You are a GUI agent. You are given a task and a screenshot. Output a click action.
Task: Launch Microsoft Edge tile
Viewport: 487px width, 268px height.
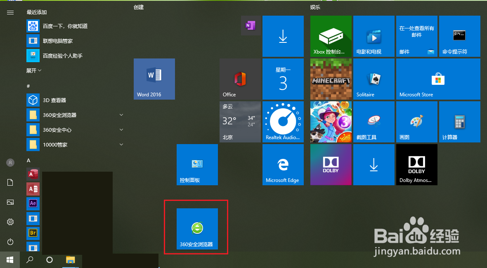283,165
